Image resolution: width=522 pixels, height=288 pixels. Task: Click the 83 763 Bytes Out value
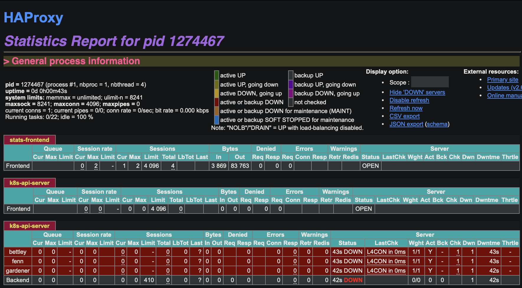click(240, 166)
